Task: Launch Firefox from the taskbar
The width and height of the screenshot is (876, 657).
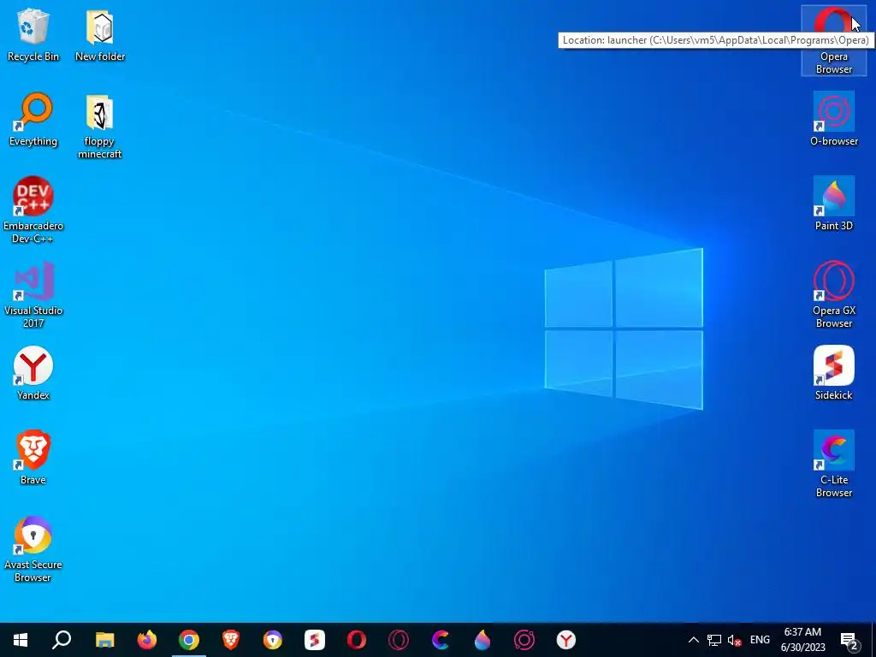Action: (147, 640)
